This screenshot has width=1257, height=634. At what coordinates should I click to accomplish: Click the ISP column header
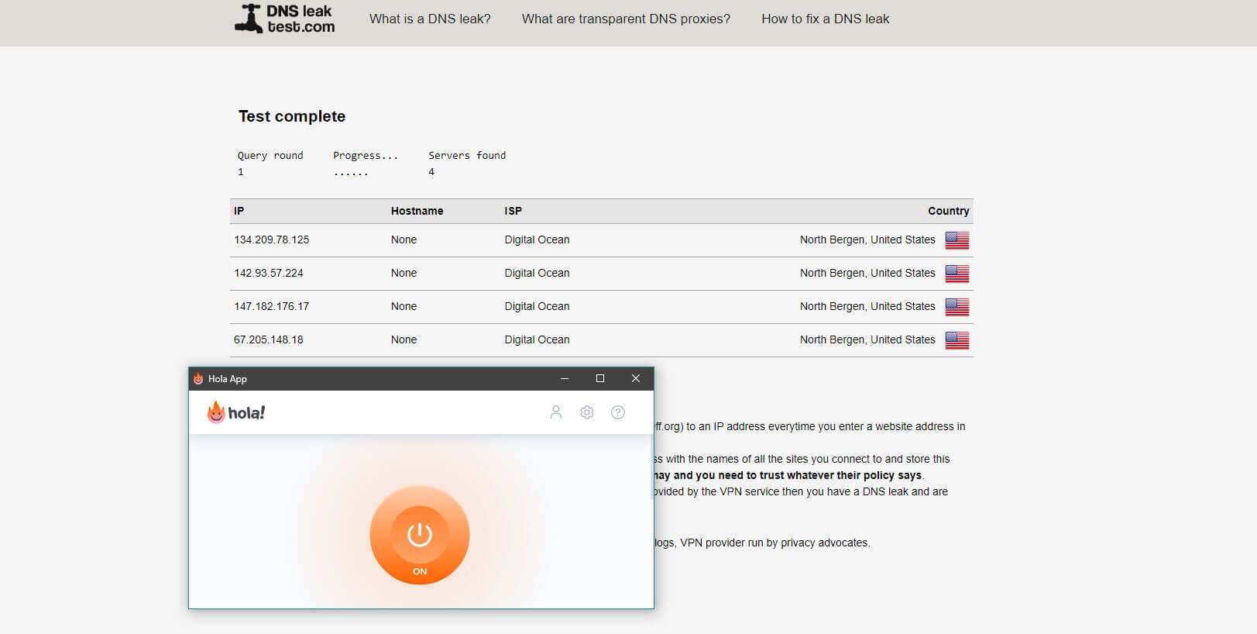pyautogui.click(x=513, y=211)
